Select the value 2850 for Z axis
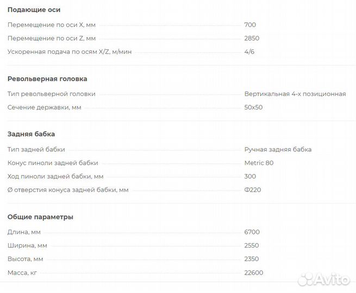 (252, 39)
